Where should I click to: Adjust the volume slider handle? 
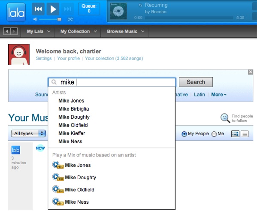(59, 19)
